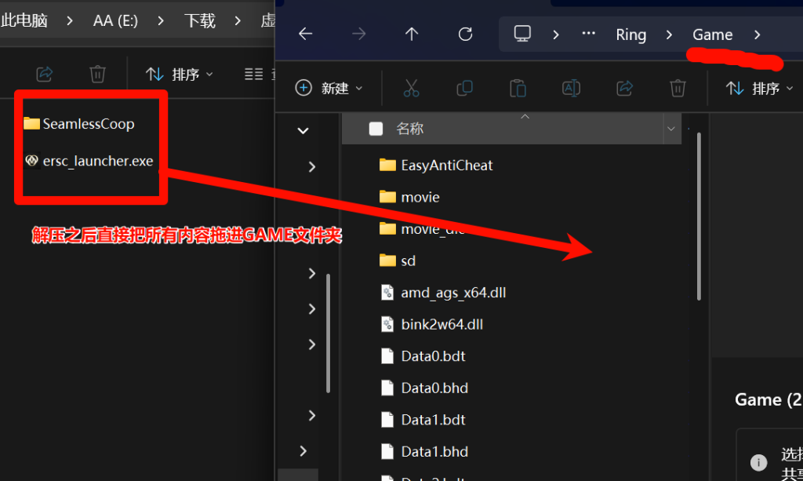Select the Ring breadcrumb segment

(631, 35)
